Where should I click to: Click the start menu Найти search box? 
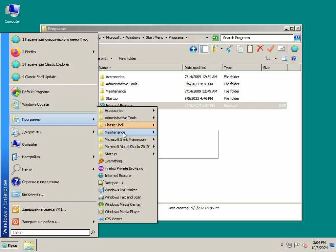coord(50,232)
